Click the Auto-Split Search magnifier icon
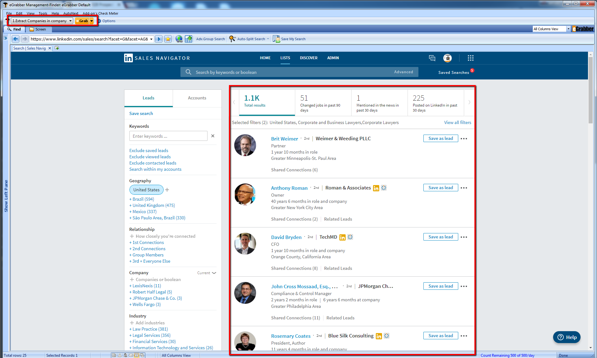Screen dimensions: 597x358 pos(232,39)
